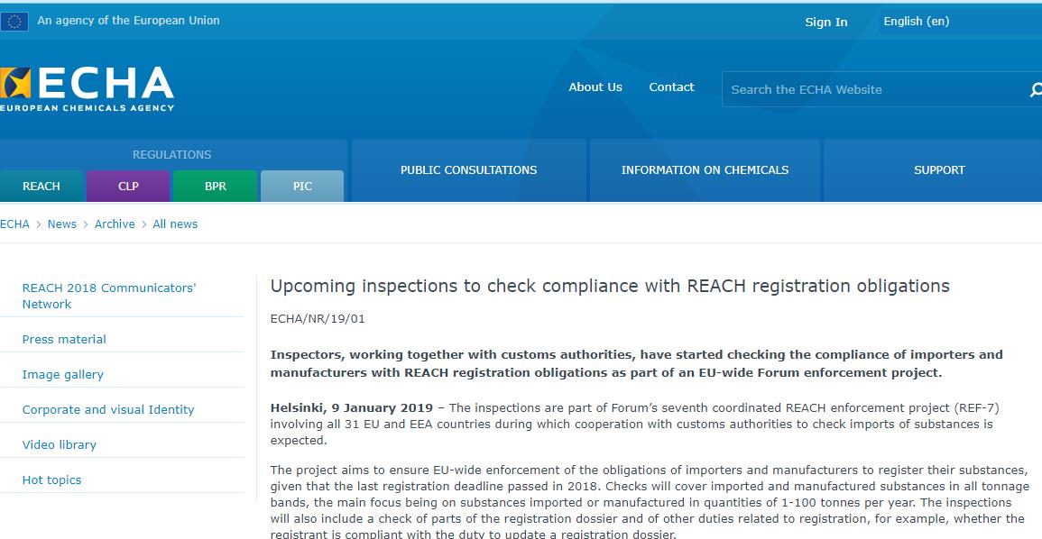Click the ECHA logo
The width and height of the screenshot is (1042, 539).
click(88, 89)
